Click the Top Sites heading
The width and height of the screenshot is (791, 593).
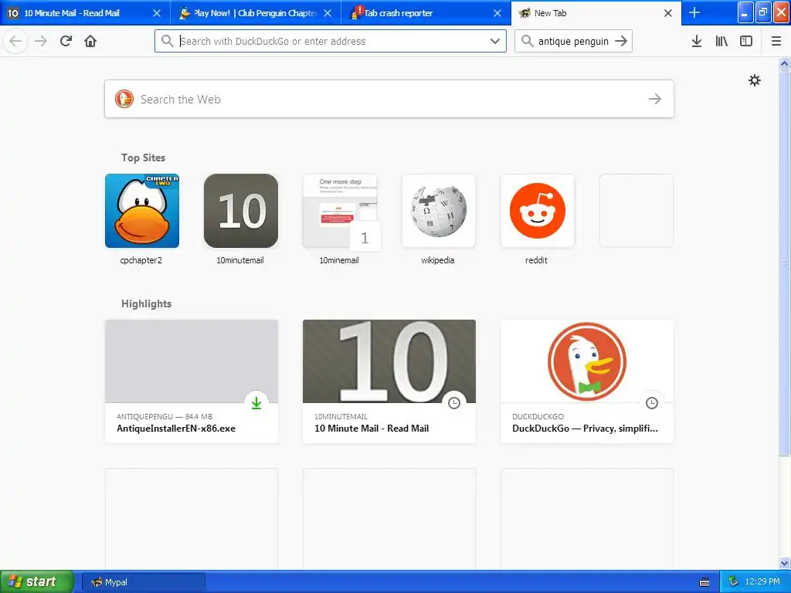coord(143,158)
